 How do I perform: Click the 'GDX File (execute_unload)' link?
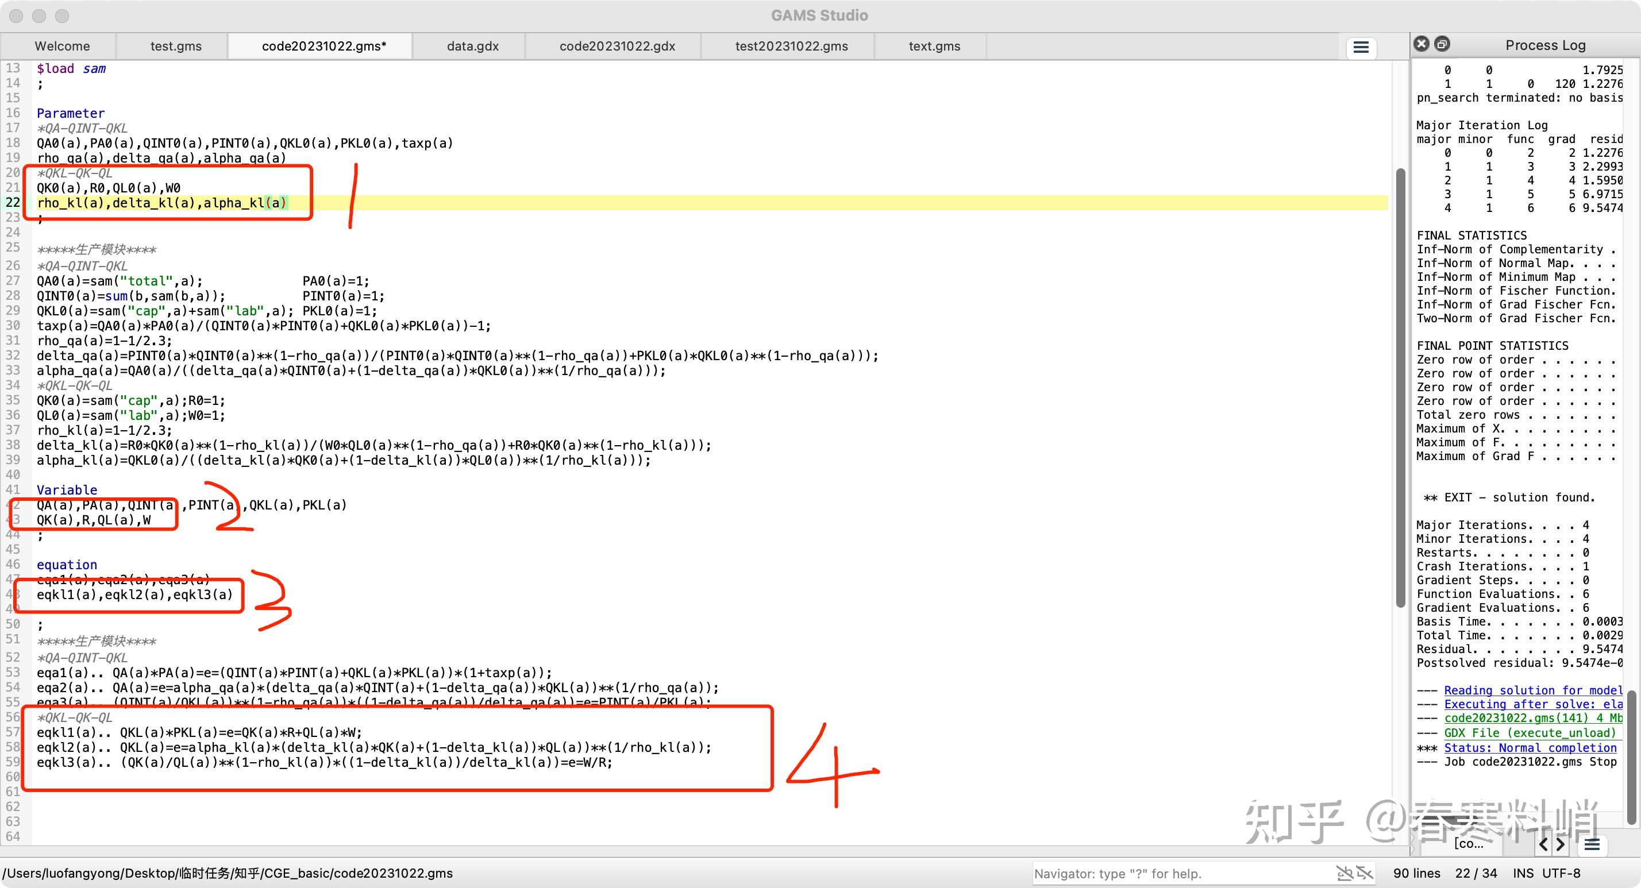point(1530,732)
